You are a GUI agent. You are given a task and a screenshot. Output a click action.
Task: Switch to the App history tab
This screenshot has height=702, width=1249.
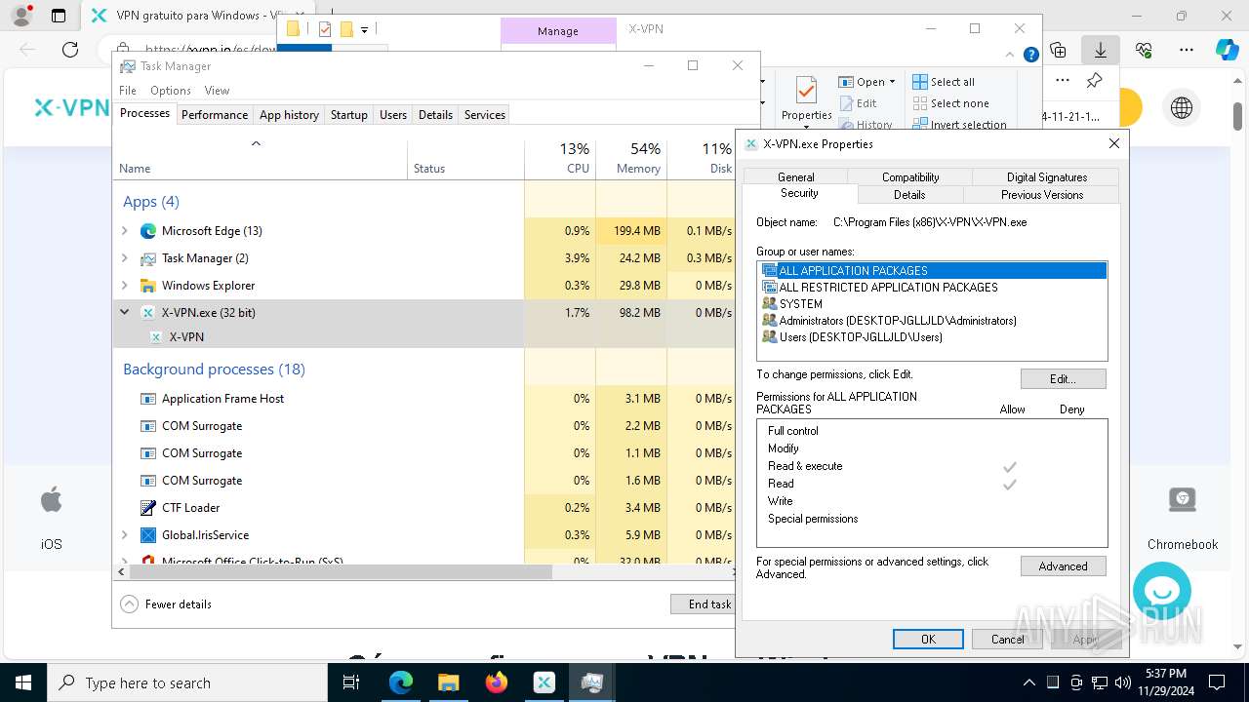pos(289,115)
